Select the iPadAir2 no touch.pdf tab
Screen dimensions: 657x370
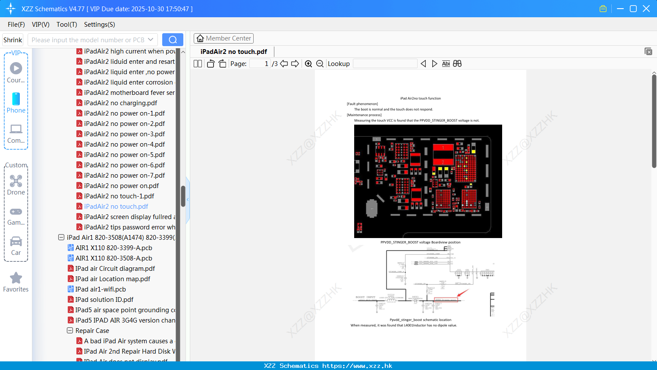tap(234, 52)
